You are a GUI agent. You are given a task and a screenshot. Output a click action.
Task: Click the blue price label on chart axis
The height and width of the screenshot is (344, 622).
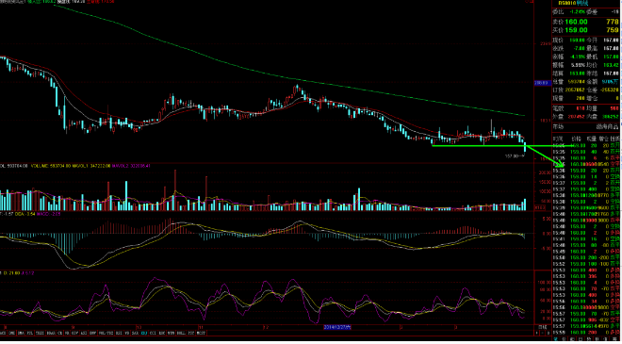tap(541, 83)
